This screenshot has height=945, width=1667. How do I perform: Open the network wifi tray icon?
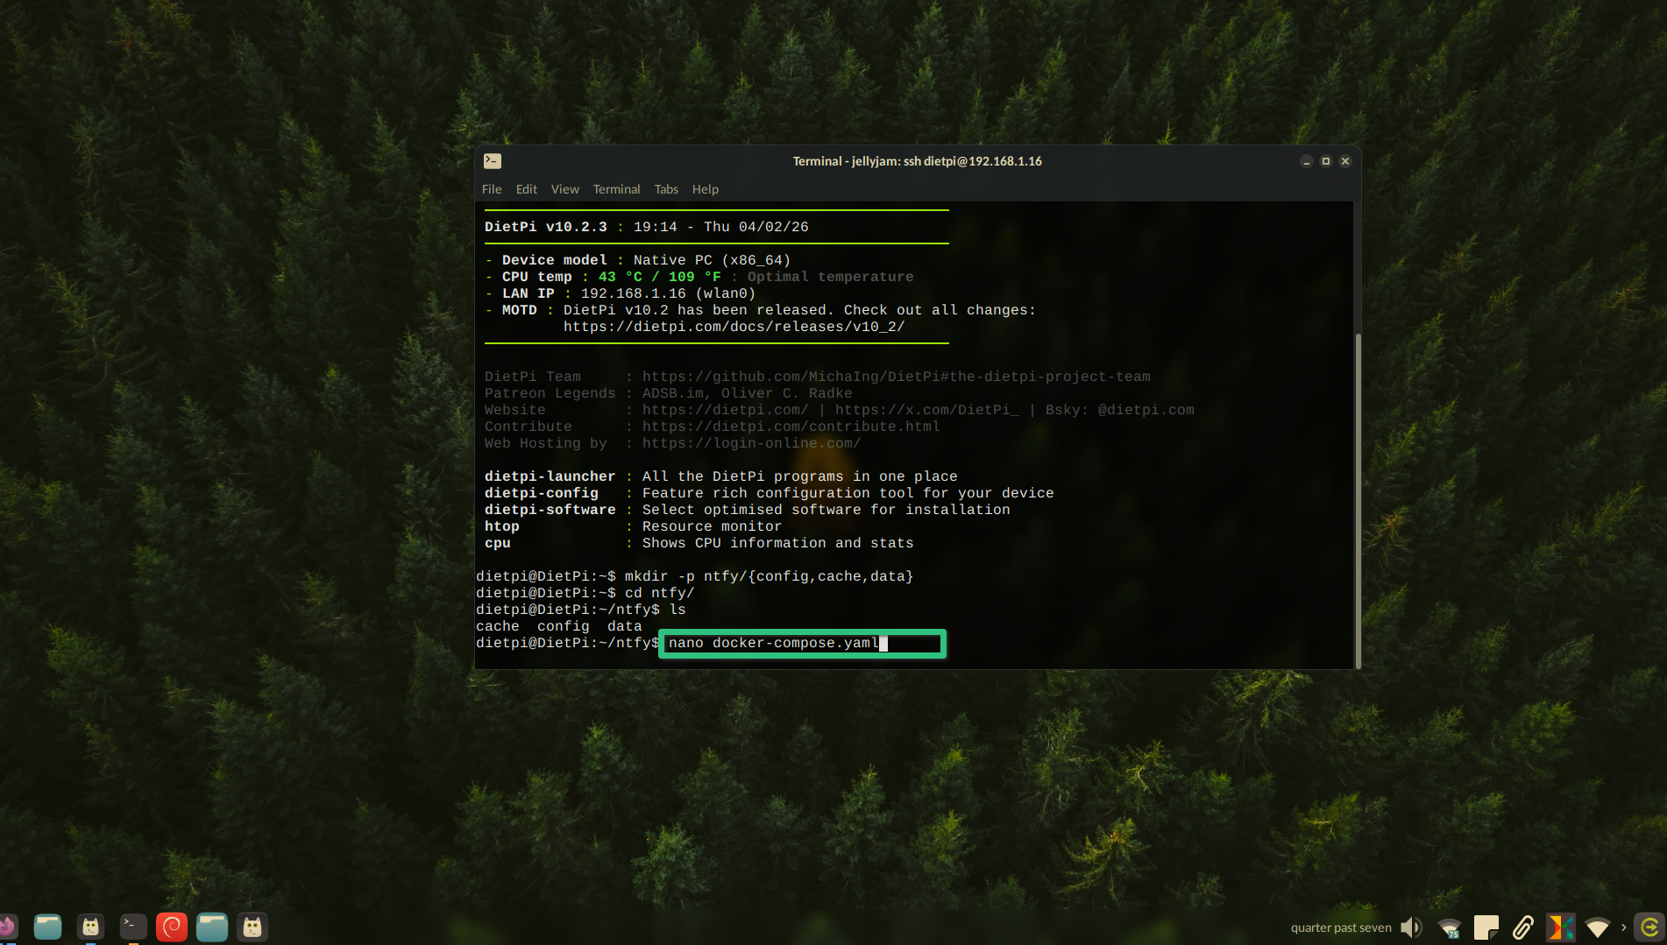[1597, 927]
